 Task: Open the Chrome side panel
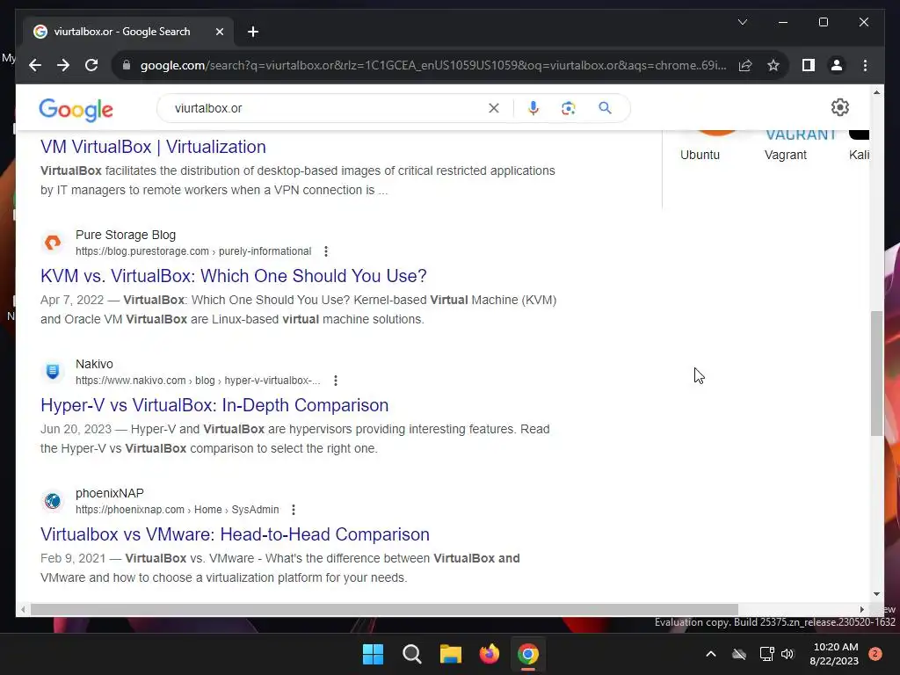pyautogui.click(x=809, y=65)
